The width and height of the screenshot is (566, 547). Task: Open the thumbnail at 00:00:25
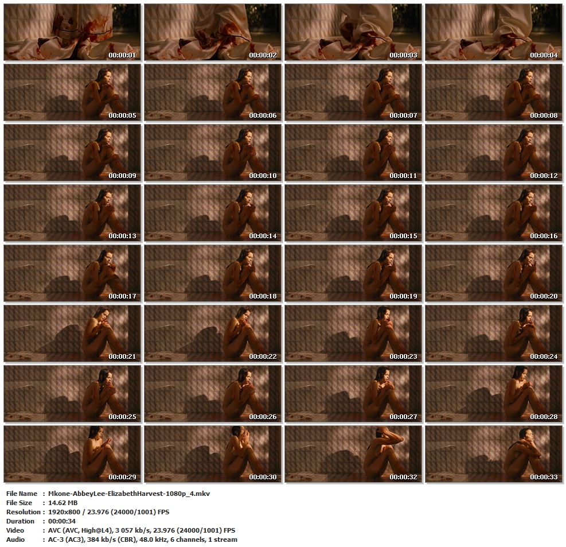pyautogui.click(x=72, y=394)
